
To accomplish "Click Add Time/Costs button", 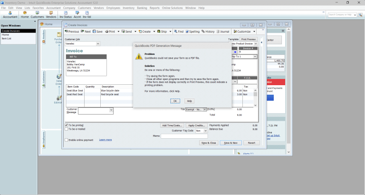I will tap(172, 125).
